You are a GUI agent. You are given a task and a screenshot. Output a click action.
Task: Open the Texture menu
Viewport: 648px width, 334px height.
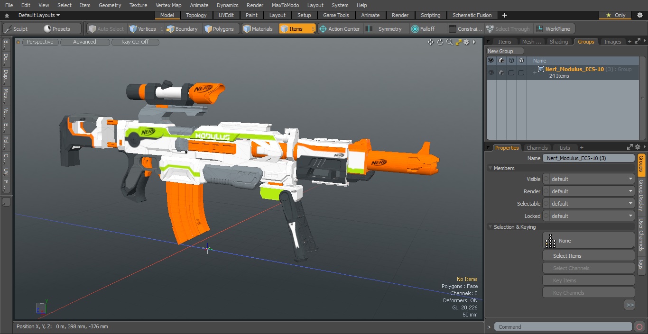point(138,5)
